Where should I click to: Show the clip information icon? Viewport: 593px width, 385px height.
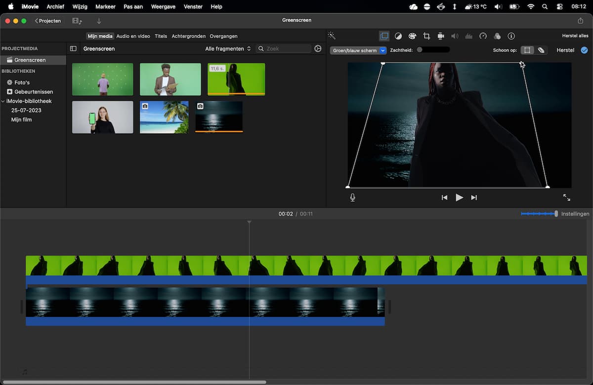point(511,36)
